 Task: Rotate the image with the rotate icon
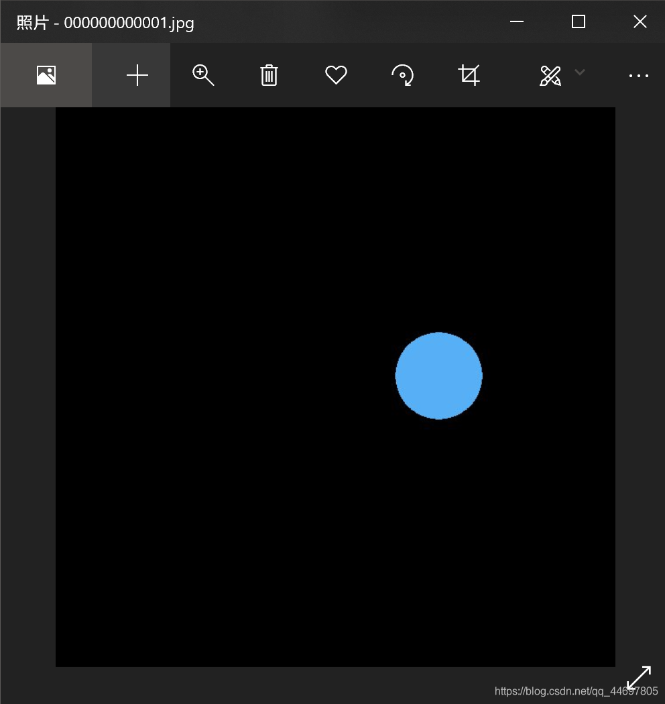click(403, 75)
